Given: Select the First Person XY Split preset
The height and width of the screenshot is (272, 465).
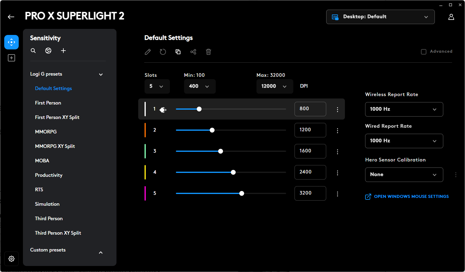Looking at the screenshot, I should click(x=57, y=117).
